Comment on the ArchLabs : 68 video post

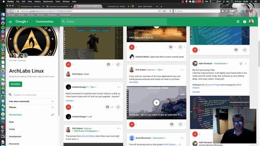[x=171, y=125]
